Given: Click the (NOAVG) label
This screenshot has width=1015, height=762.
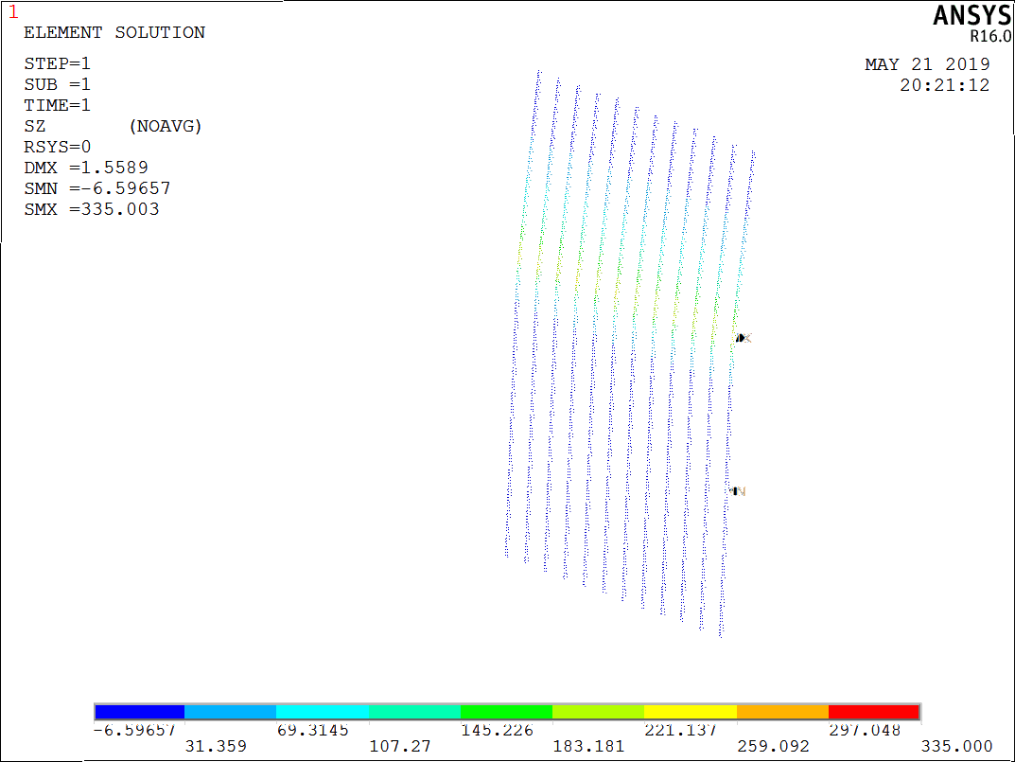Looking at the screenshot, I should point(166,126).
